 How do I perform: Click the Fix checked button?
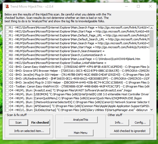click(40, 123)
